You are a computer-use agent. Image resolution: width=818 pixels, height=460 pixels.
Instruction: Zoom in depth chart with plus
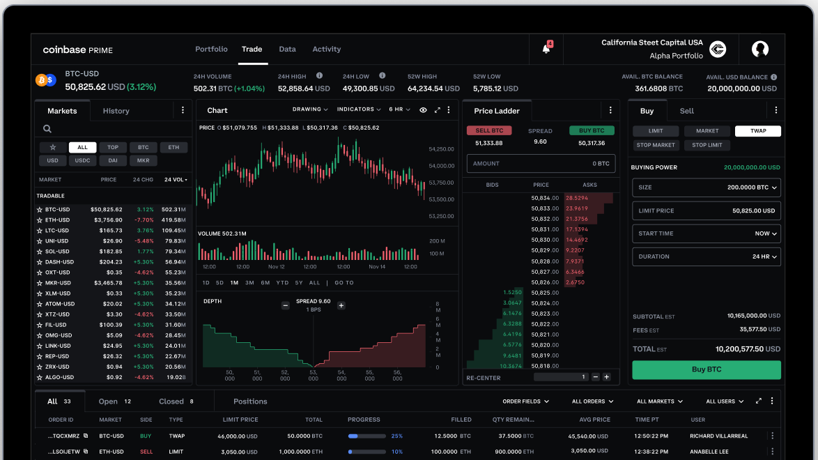pos(341,305)
